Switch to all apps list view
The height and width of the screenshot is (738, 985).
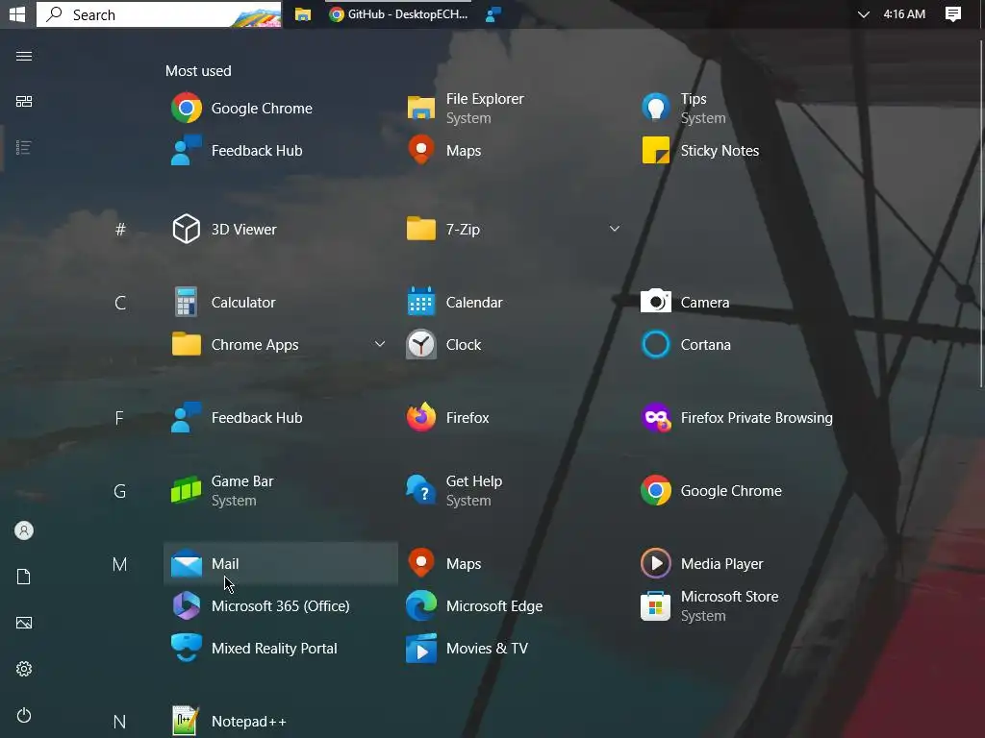click(x=24, y=147)
